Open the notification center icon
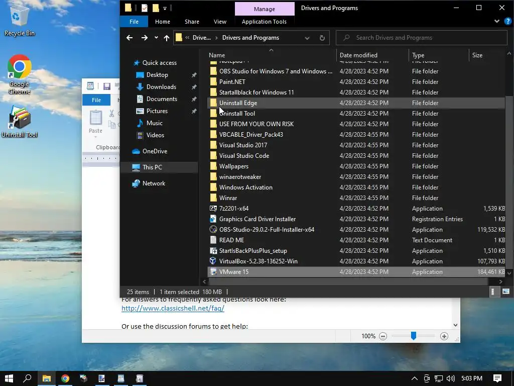 coord(497,378)
